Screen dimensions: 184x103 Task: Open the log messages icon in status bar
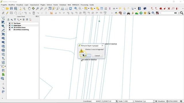[x=181, y=101]
